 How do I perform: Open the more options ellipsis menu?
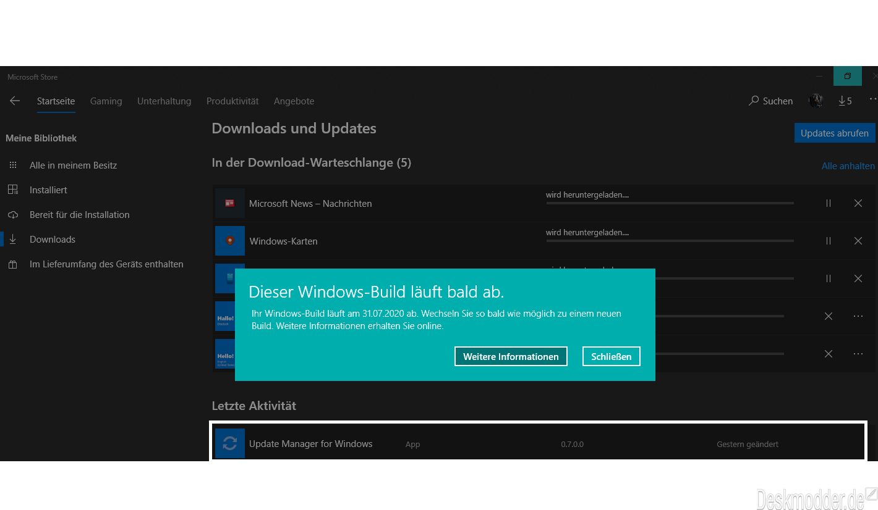[873, 99]
